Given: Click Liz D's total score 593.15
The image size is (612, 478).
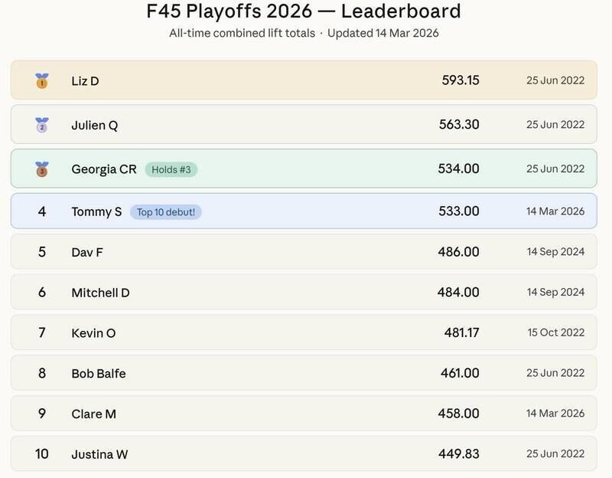Looking at the screenshot, I should click(x=461, y=80).
